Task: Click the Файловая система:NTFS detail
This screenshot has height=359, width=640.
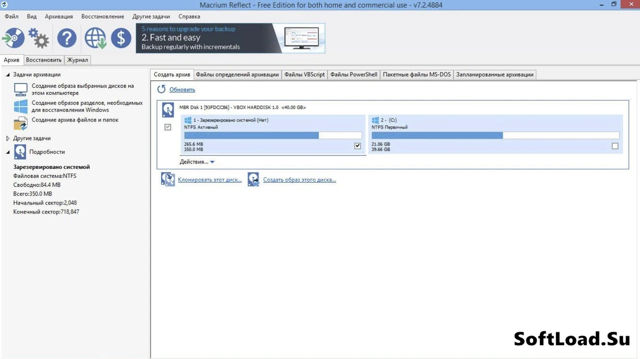Action: [x=45, y=176]
